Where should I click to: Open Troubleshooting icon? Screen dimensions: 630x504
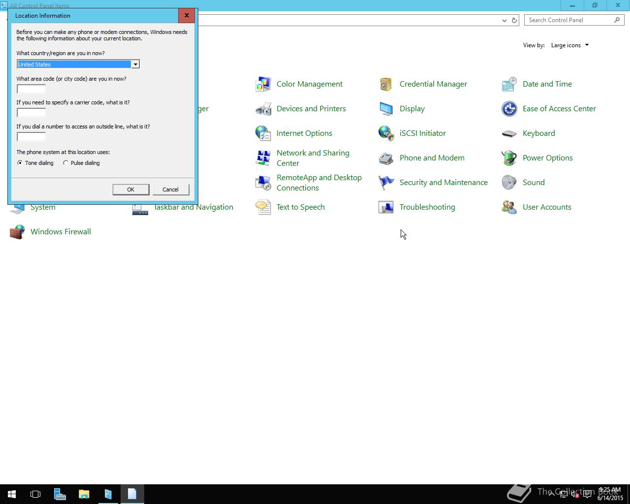(386, 207)
